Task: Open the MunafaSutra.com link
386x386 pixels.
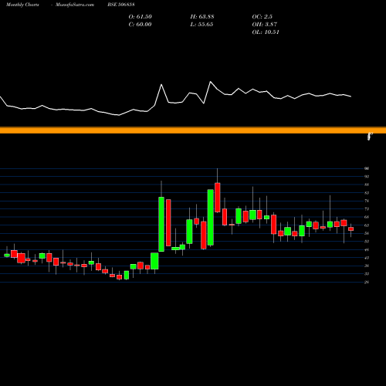Action: [x=75, y=5]
